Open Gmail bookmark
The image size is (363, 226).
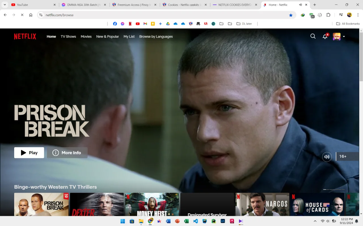pyautogui.click(x=145, y=24)
